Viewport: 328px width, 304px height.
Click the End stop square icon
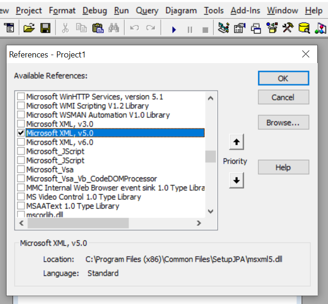click(205, 30)
